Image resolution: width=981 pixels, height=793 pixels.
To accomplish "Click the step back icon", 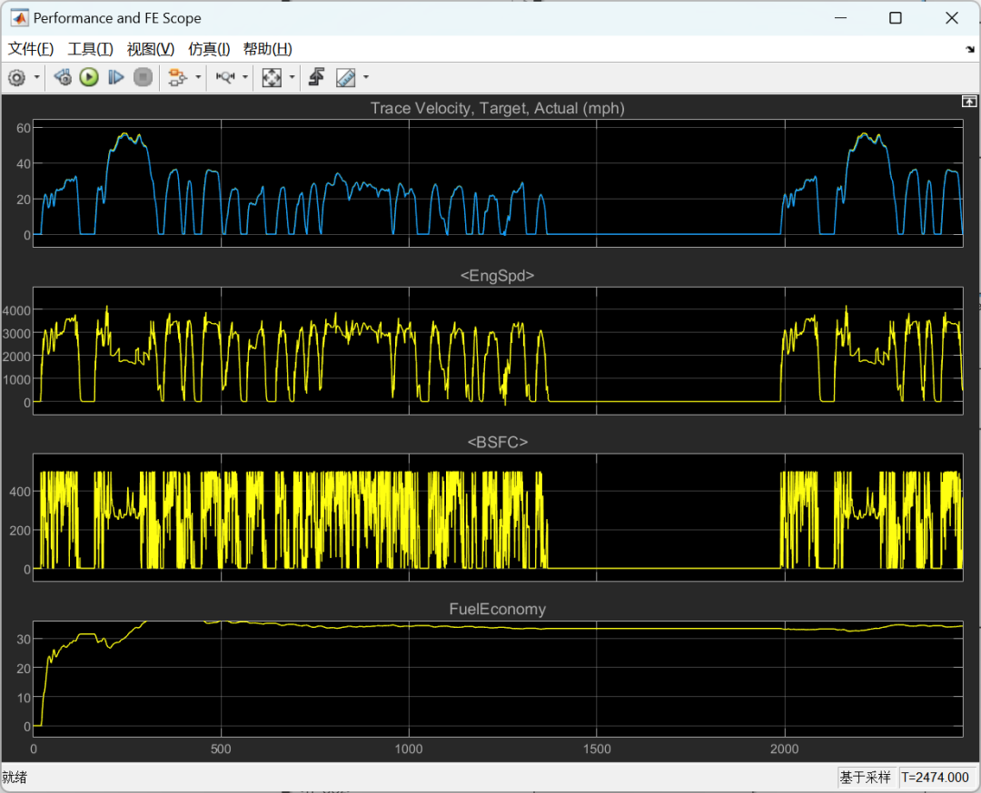I will [x=63, y=77].
